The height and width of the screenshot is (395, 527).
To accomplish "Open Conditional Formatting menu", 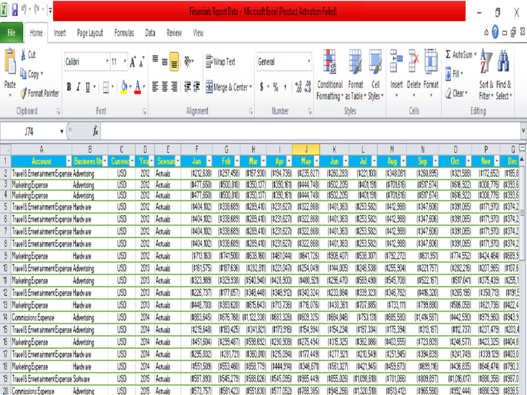I will pos(330,75).
